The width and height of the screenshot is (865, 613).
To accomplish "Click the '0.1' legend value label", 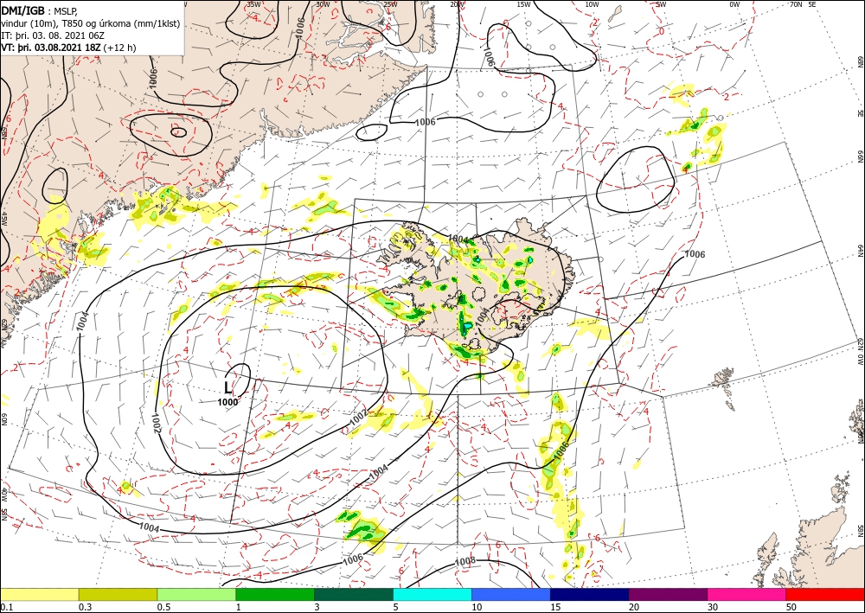I will 7,607.
